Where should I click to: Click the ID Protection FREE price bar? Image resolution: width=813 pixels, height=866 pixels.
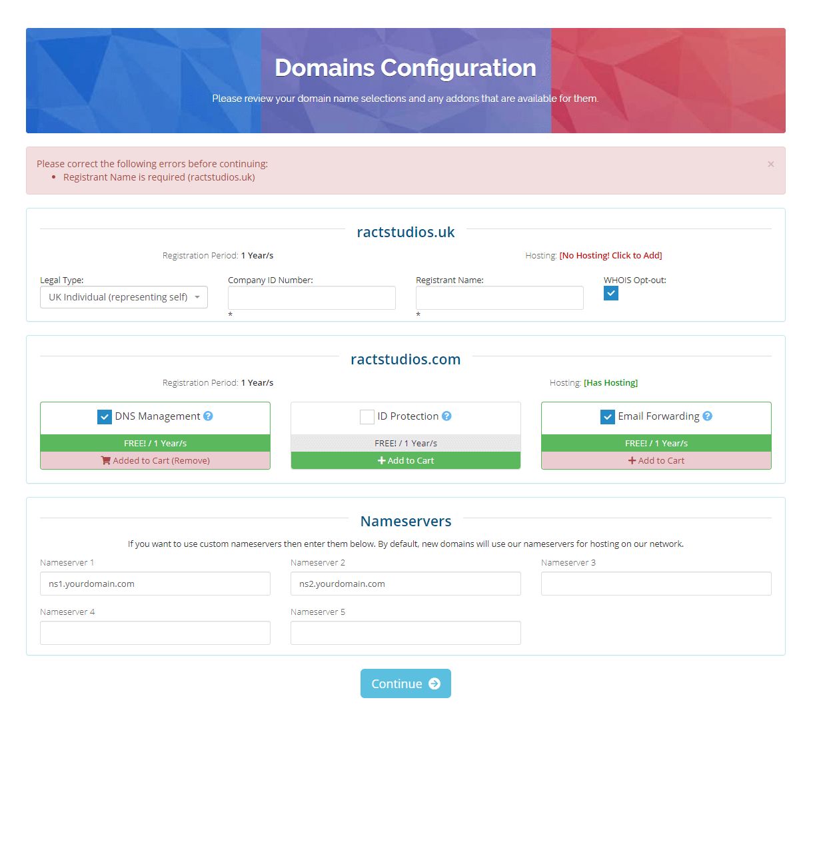tap(406, 444)
